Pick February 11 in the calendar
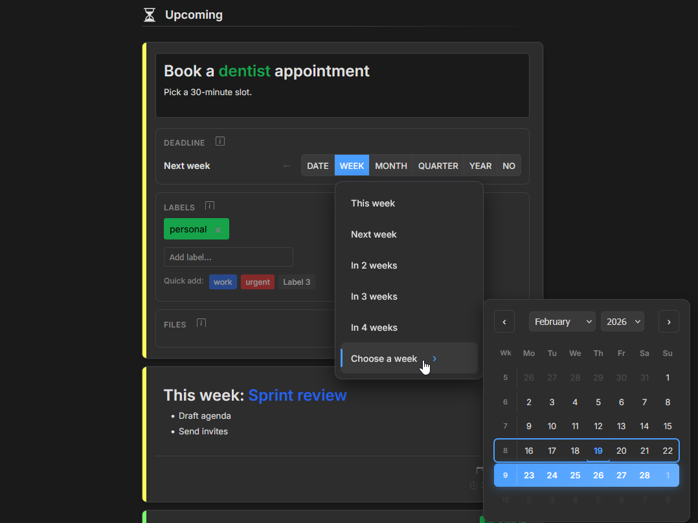 tap(575, 426)
